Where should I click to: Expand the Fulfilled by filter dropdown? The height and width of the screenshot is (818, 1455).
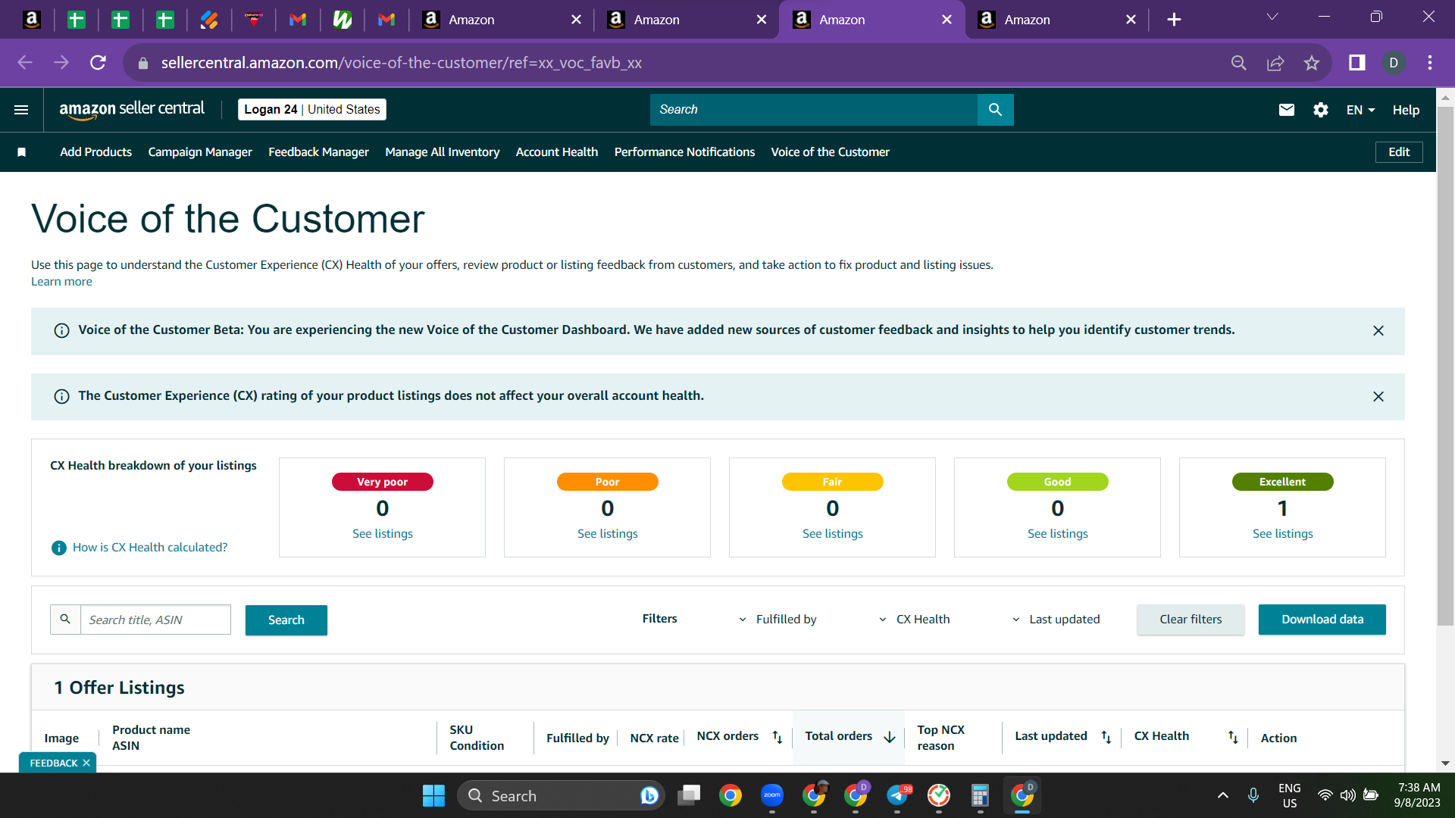click(778, 620)
